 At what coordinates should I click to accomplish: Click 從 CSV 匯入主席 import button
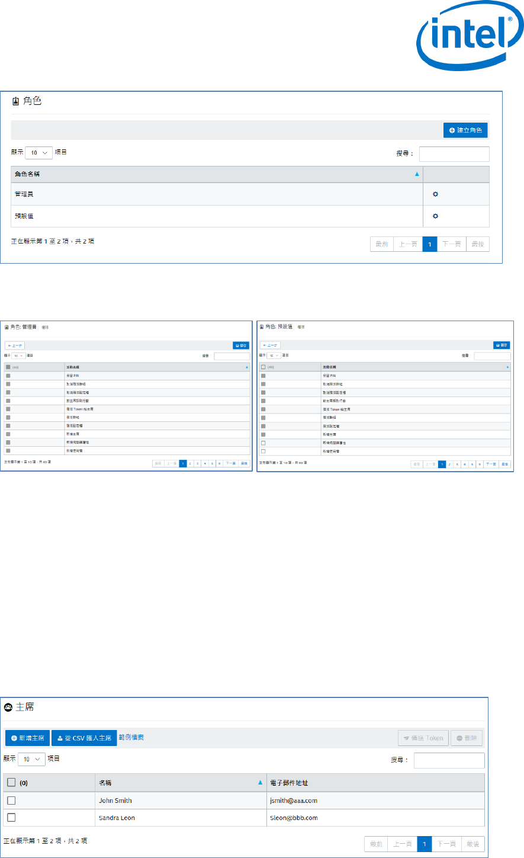point(84,738)
